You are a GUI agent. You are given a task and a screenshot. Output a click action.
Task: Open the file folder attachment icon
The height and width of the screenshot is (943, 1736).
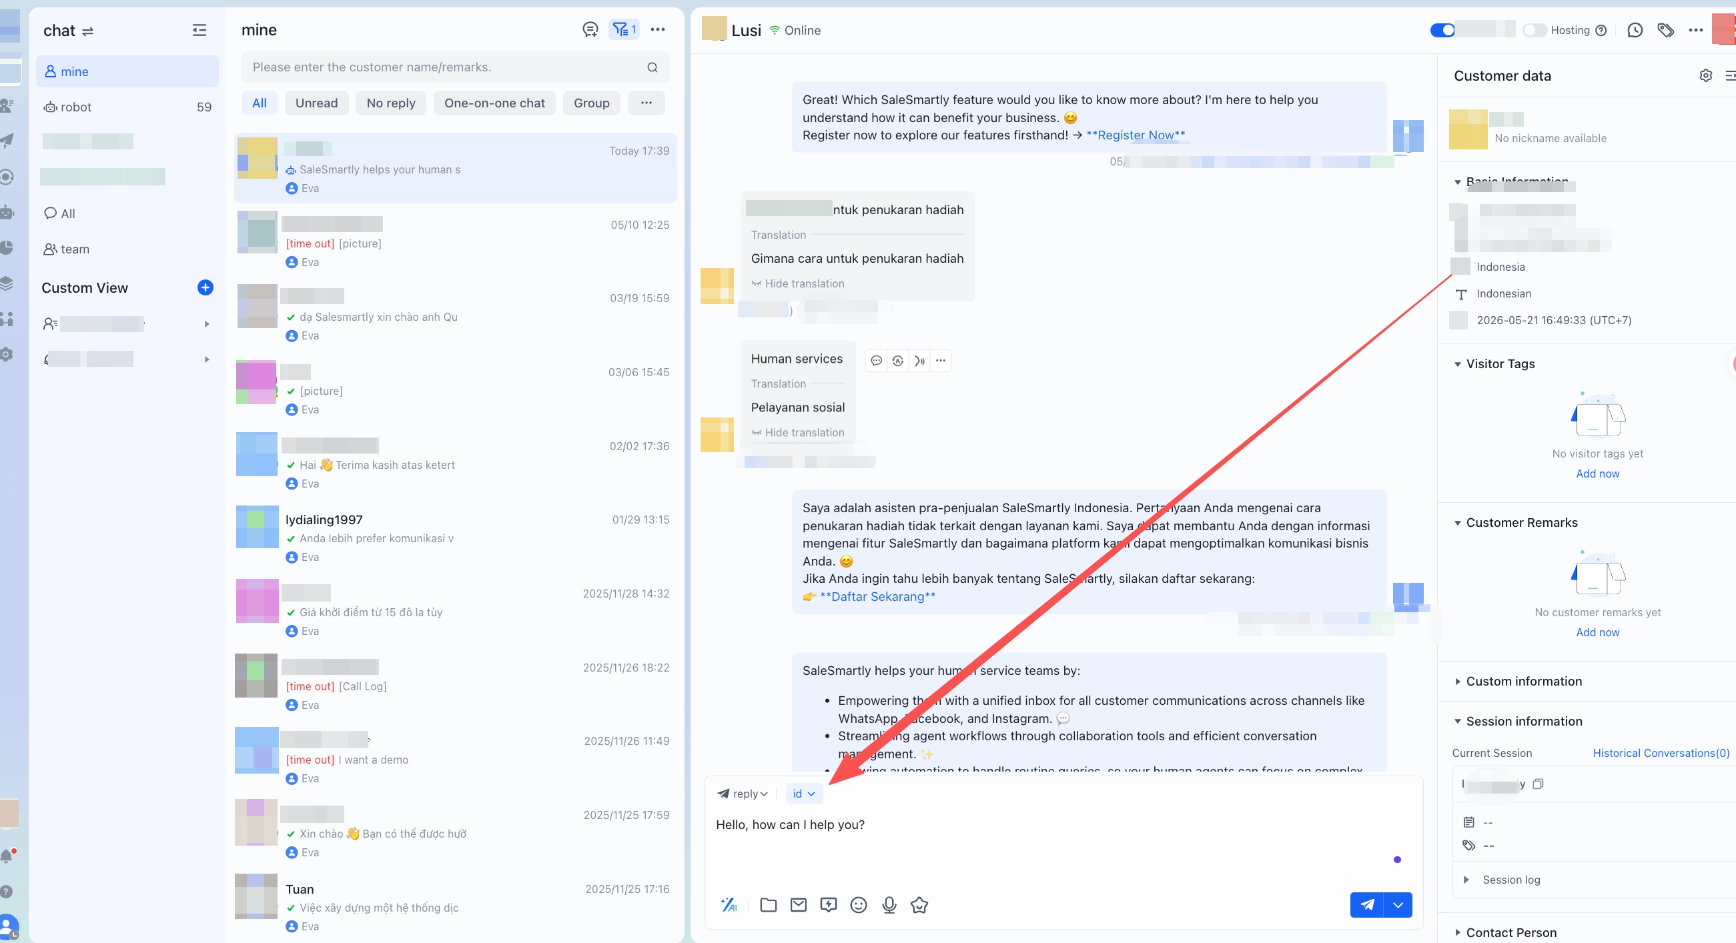tap(769, 904)
